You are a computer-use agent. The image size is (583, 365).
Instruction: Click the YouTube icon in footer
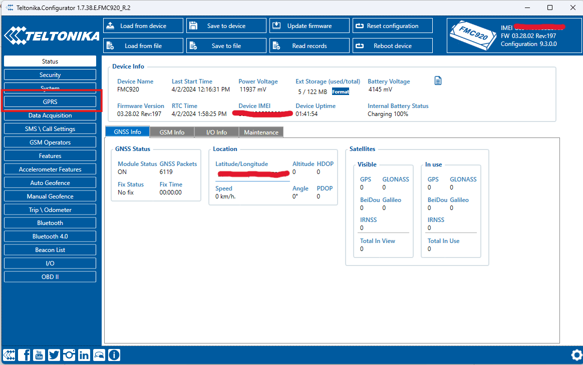(39, 355)
